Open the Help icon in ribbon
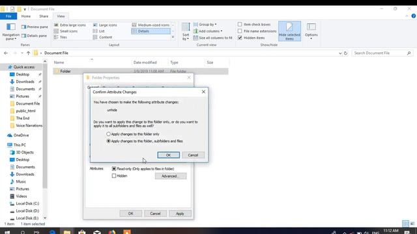This screenshot has width=417, height=234. click(414, 16)
